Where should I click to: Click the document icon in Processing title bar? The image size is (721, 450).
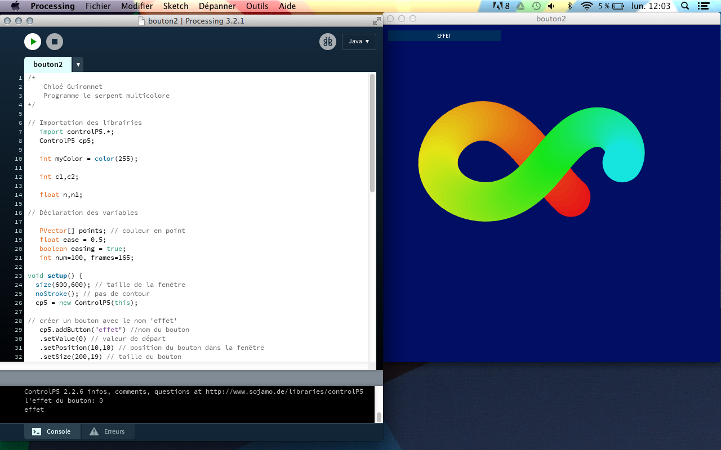141,21
